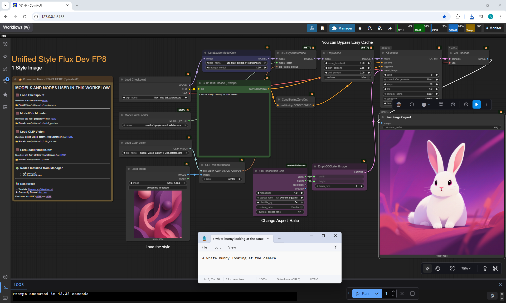
Task: Select the hand pan tool
Action: [x=438, y=268]
